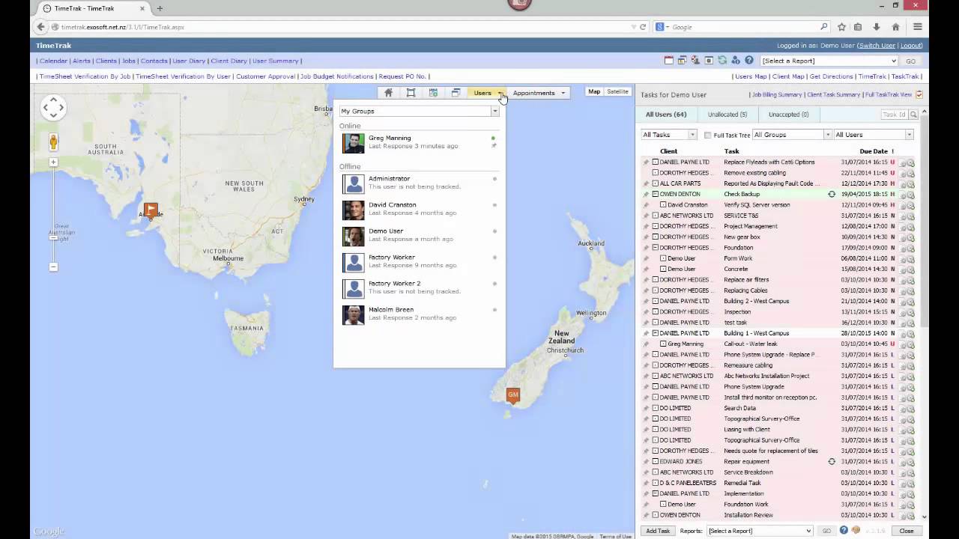Click the Logout link

(x=911, y=46)
